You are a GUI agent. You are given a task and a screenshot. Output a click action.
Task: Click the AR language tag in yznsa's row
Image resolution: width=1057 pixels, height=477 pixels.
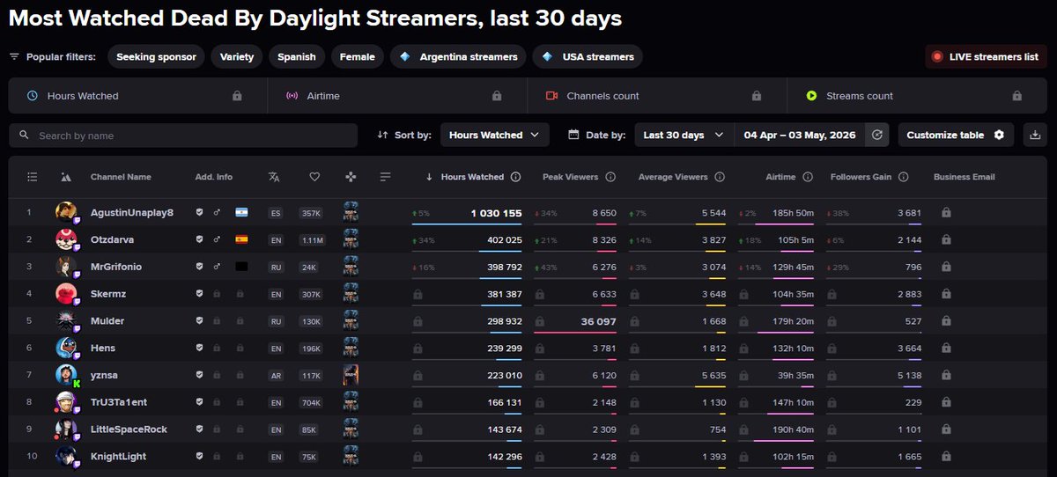click(x=276, y=376)
